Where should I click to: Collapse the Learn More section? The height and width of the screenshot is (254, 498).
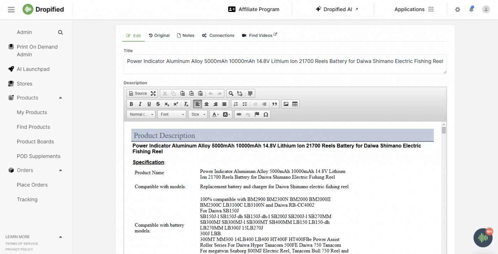(x=60, y=237)
